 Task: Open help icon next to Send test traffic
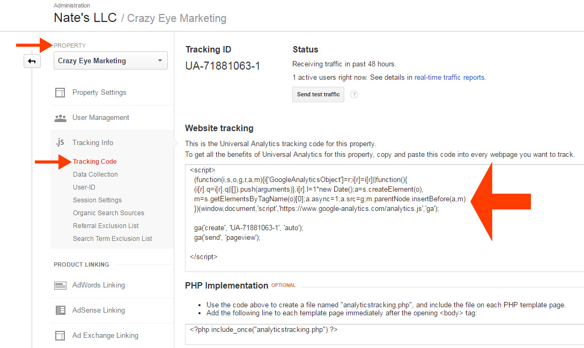coord(354,94)
